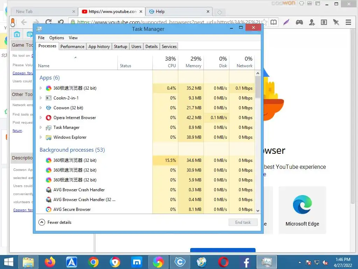The height and width of the screenshot is (269, 358).
Task: Sort by the Name column header
Action: pos(77,62)
